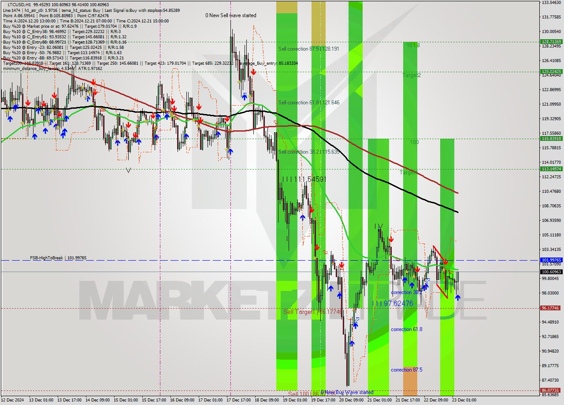Click the green 113.14974 price tag

pyautogui.click(x=551, y=169)
